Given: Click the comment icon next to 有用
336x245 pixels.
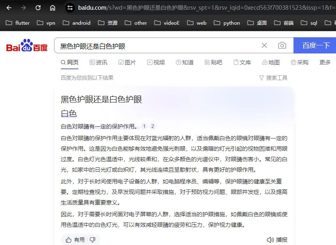Looking at the screenshot, I should click(92, 239).
